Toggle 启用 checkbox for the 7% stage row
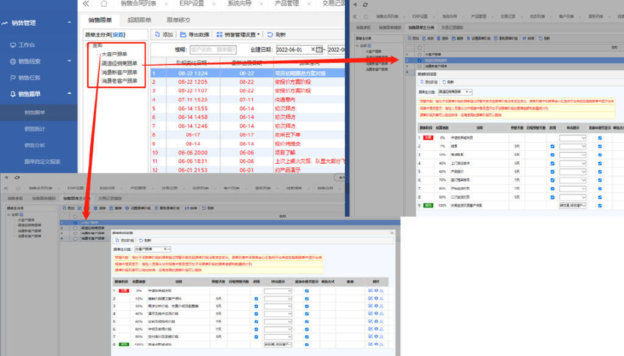Screen dimensions: 624x356 552,147
